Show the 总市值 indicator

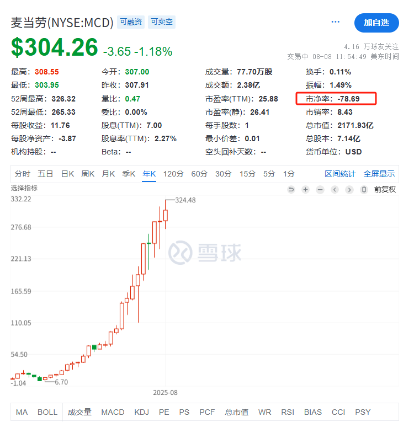[236, 412]
